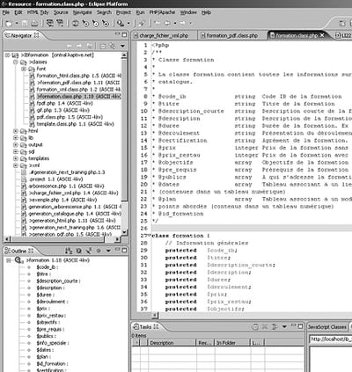This screenshot has height=372, width=352.
Task: Select the Tasks view tab
Action: coord(145,326)
